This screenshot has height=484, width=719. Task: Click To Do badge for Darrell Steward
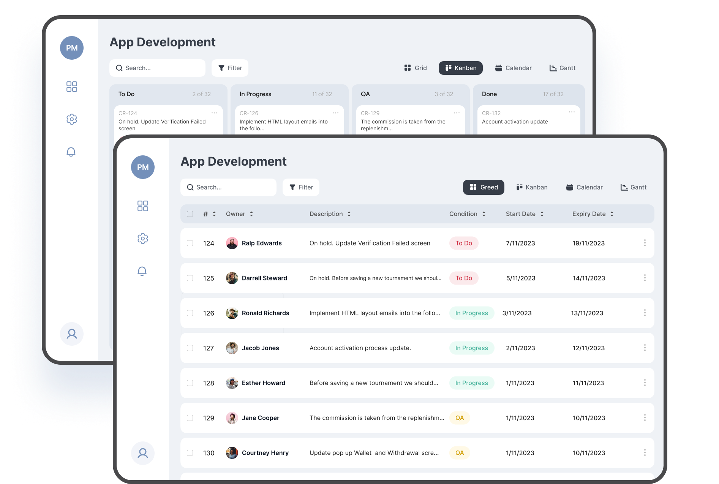point(464,278)
